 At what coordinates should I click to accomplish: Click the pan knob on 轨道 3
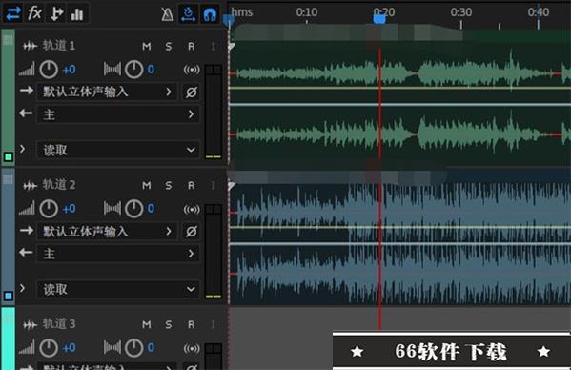(x=134, y=348)
